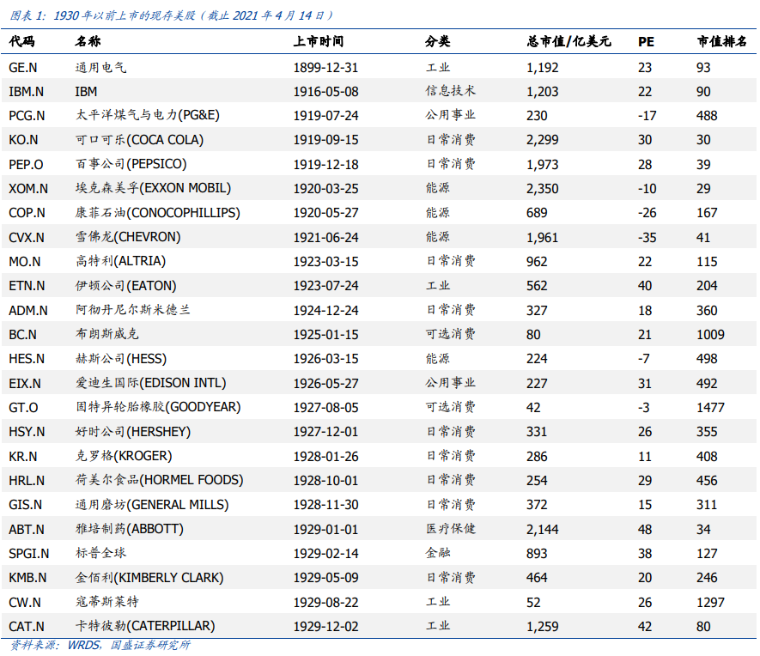
Task: Click company name 荷美尔食品(HORMEL FOODS)
Action: (x=159, y=480)
